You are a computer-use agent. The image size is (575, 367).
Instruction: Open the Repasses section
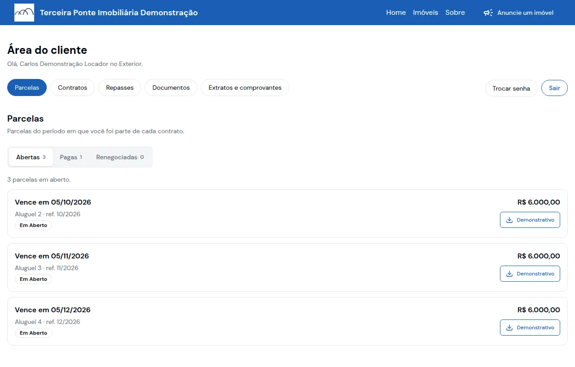tap(120, 87)
